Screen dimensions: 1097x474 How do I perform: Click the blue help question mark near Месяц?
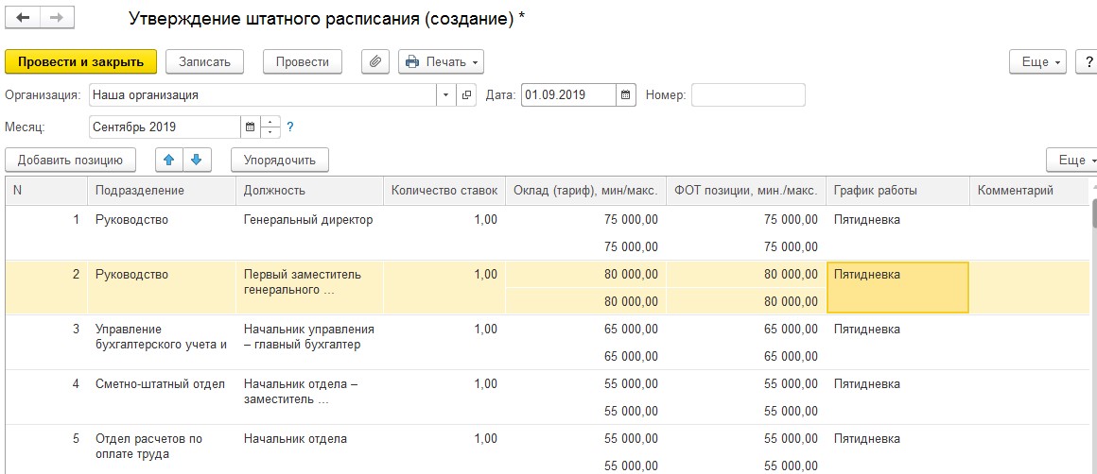290,127
